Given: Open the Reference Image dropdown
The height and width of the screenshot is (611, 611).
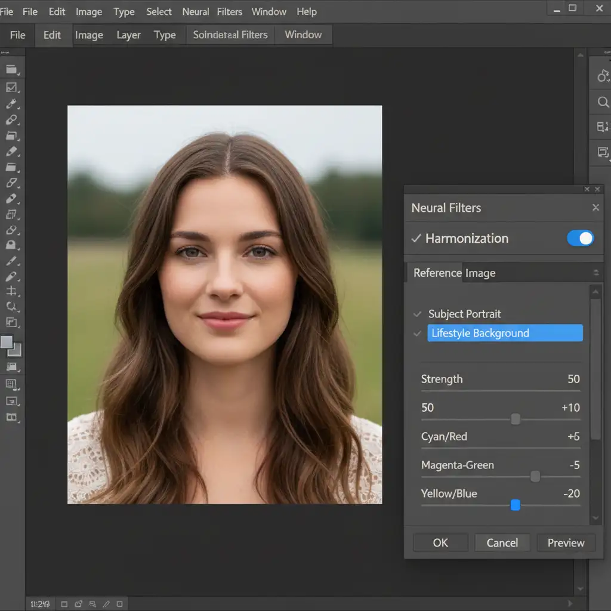Looking at the screenshot, I should (595, 273).
